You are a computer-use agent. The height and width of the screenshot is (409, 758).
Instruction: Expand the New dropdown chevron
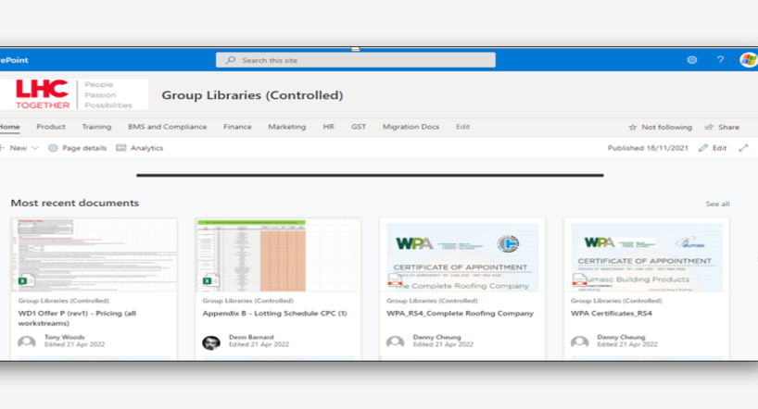[x=35, y=148]
